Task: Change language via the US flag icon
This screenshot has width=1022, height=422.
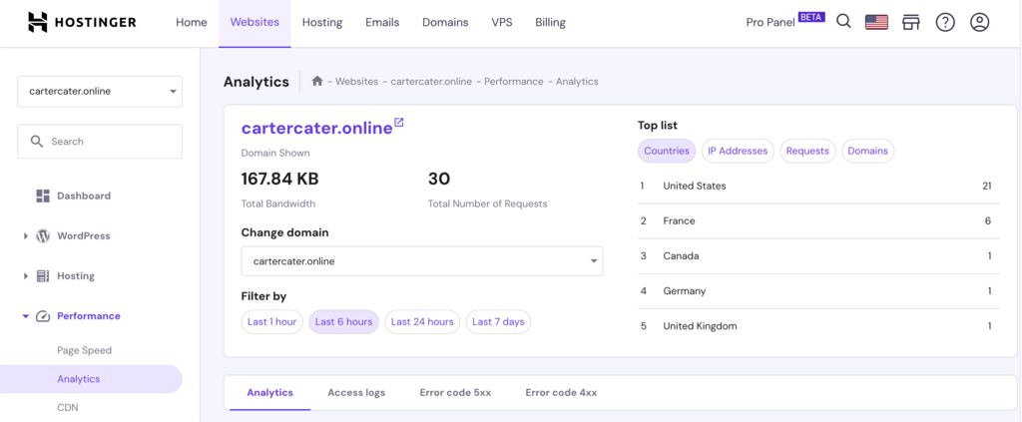Action: click(x=876, y=22)
